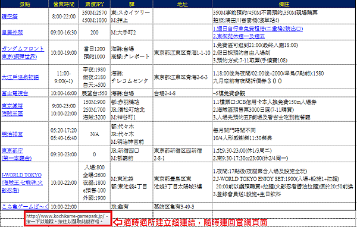357x227 pixels.
Task: Open the J-WORLD TOKYO hyperlink
Action: click(22, 182)
